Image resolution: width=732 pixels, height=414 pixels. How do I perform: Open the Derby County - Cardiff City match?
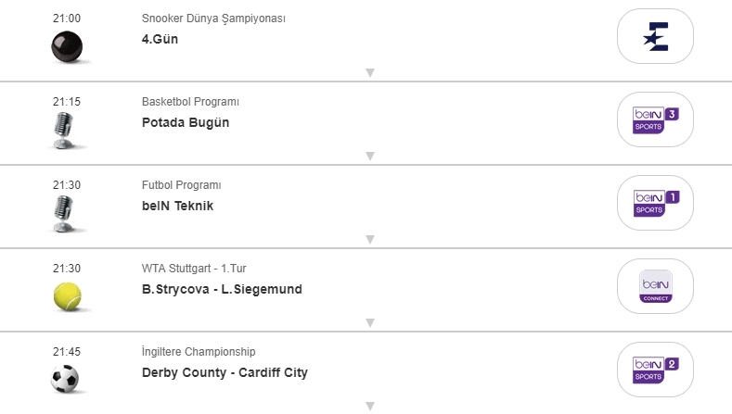coord(225,373)
